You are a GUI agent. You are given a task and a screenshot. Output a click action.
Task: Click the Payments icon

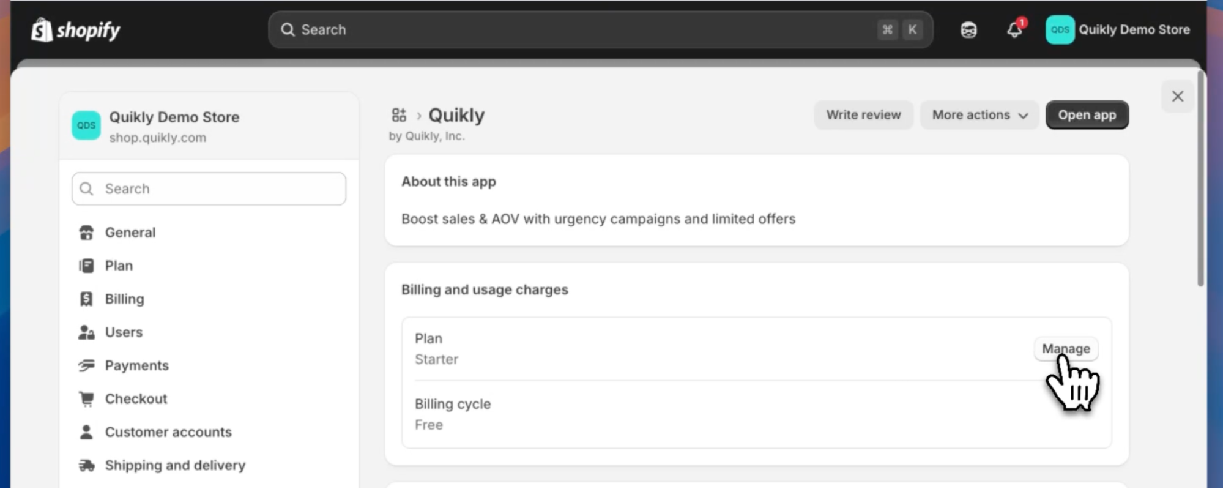86,365
